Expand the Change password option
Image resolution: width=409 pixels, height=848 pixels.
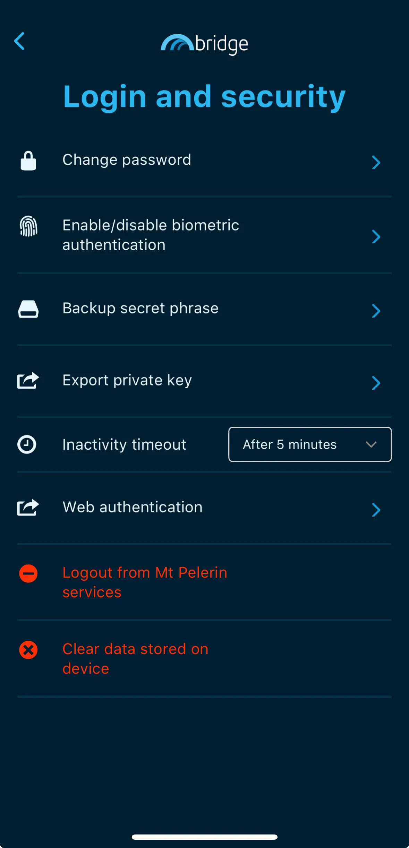click(x=376, y=163)
